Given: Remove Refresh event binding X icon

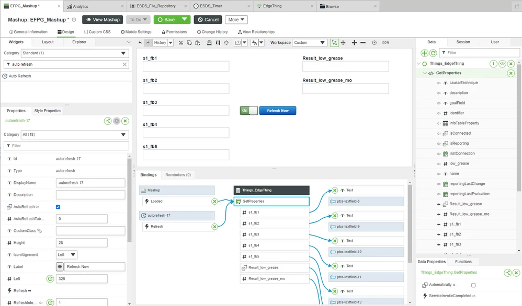Looking at the screenshot, I should [215, 227].
